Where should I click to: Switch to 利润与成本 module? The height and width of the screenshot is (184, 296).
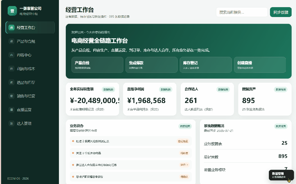coord(30,69)
